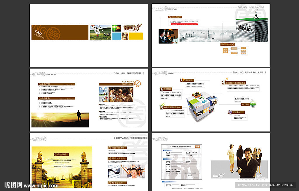Screen dimensions: 299x191
Task: Click the 轮值主席条件 heading
Action: tap(117, 148)
